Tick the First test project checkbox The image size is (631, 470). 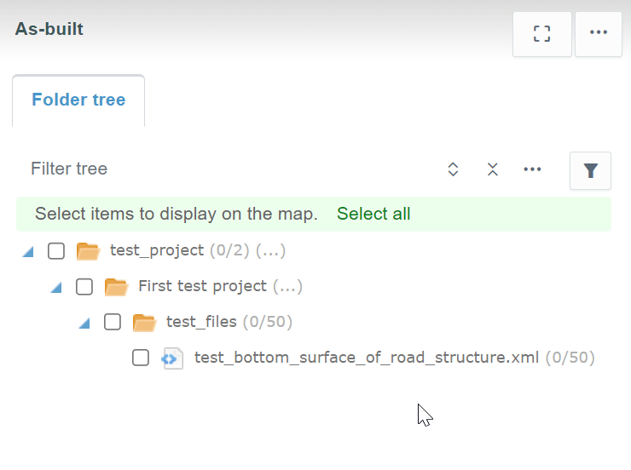84,286
